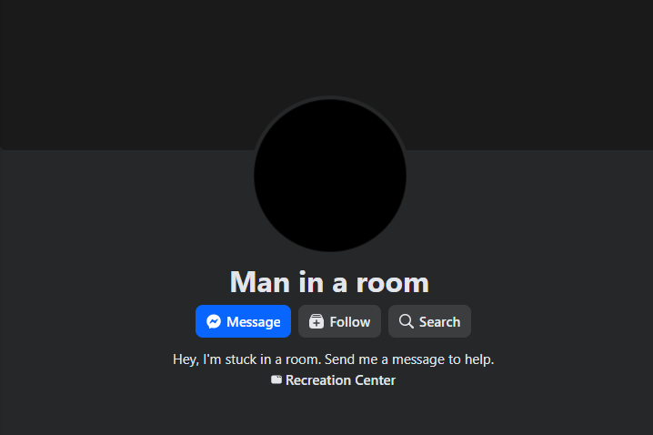Click the category icon beside Recreation Center

[276, 379]
